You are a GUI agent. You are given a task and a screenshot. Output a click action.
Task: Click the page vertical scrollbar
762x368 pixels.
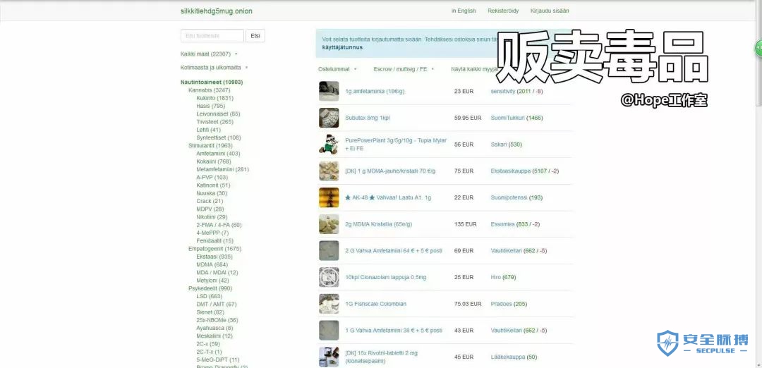point(758,184)
